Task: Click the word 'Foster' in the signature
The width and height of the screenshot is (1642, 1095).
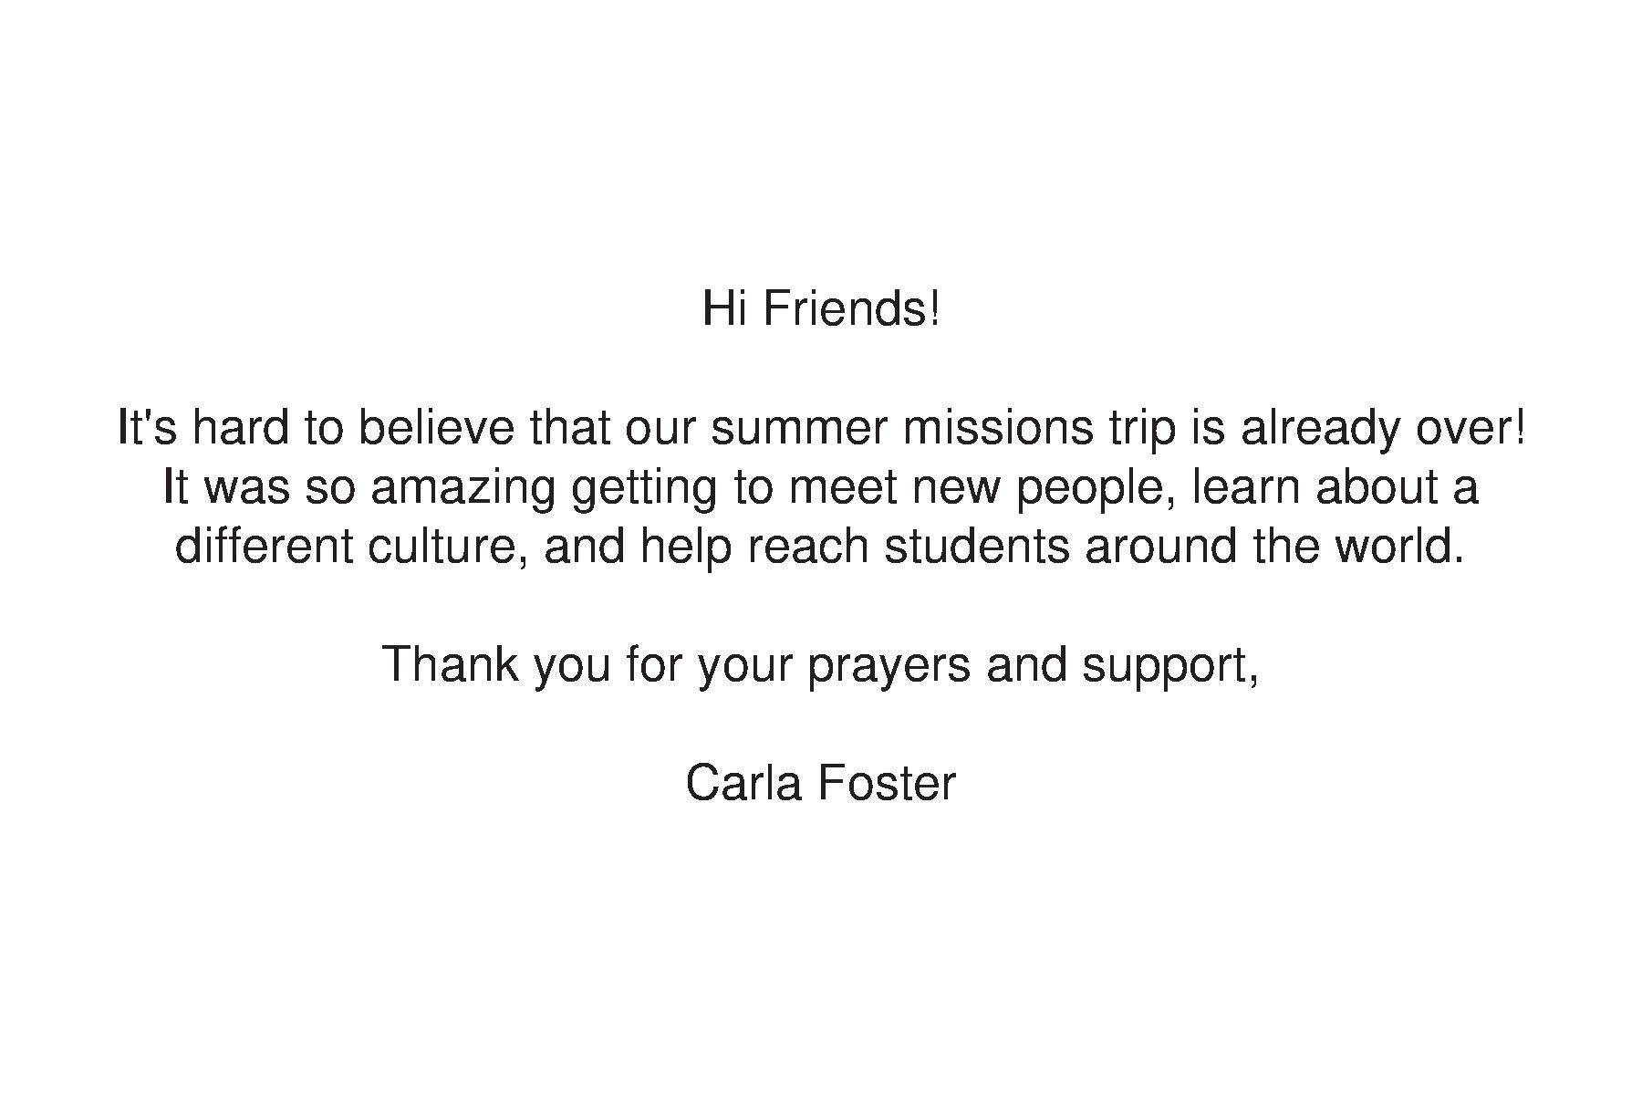Action: click(x=887, y=783)
